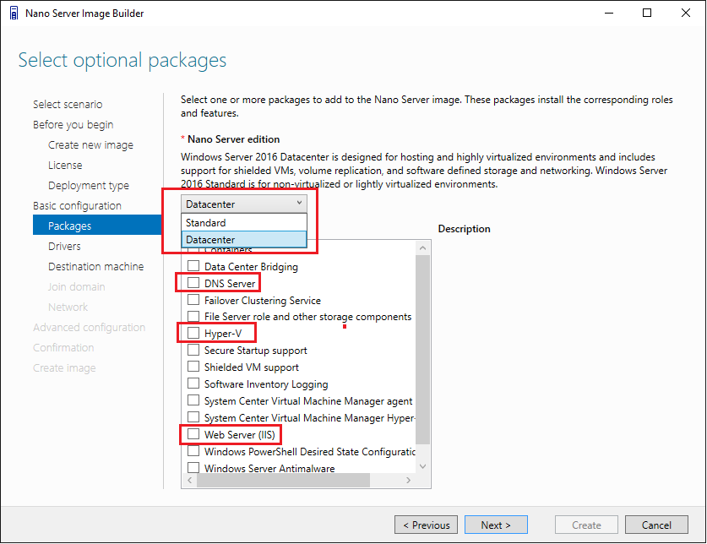Check the Shielded VM support option
This screenshot has height=544, width=707.
(x=193, y=367)
